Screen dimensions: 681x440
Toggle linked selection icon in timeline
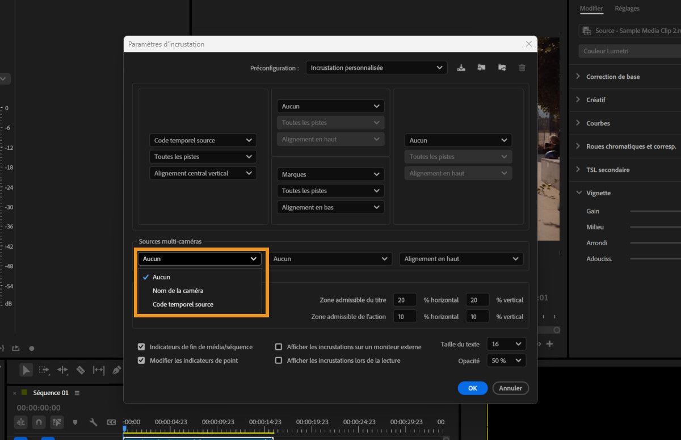coord(57,422)
